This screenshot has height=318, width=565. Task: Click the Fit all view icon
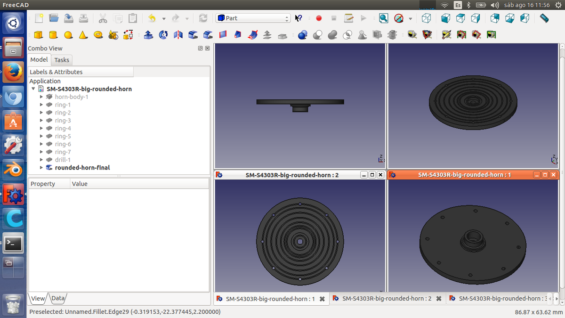coord(383,18)
